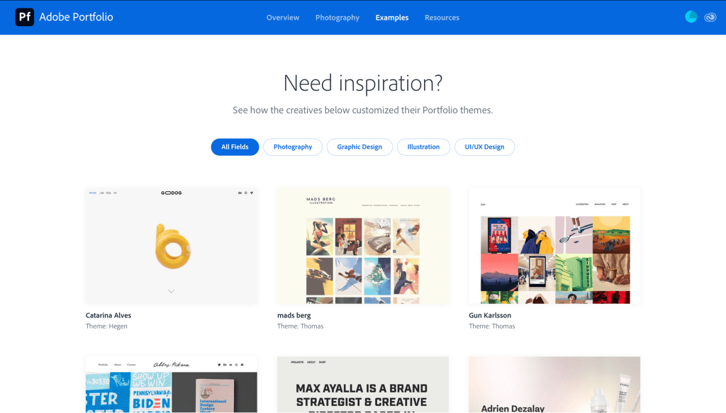Image resolution: width=726 pixels, height=413 pixels.
Task: Choose the UI/UX Design filter
Action: (x=484, y=147)
